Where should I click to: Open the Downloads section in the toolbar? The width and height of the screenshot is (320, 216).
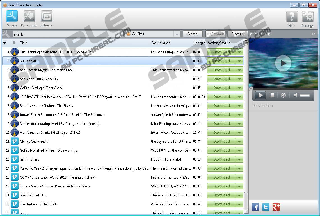point(29,18)
